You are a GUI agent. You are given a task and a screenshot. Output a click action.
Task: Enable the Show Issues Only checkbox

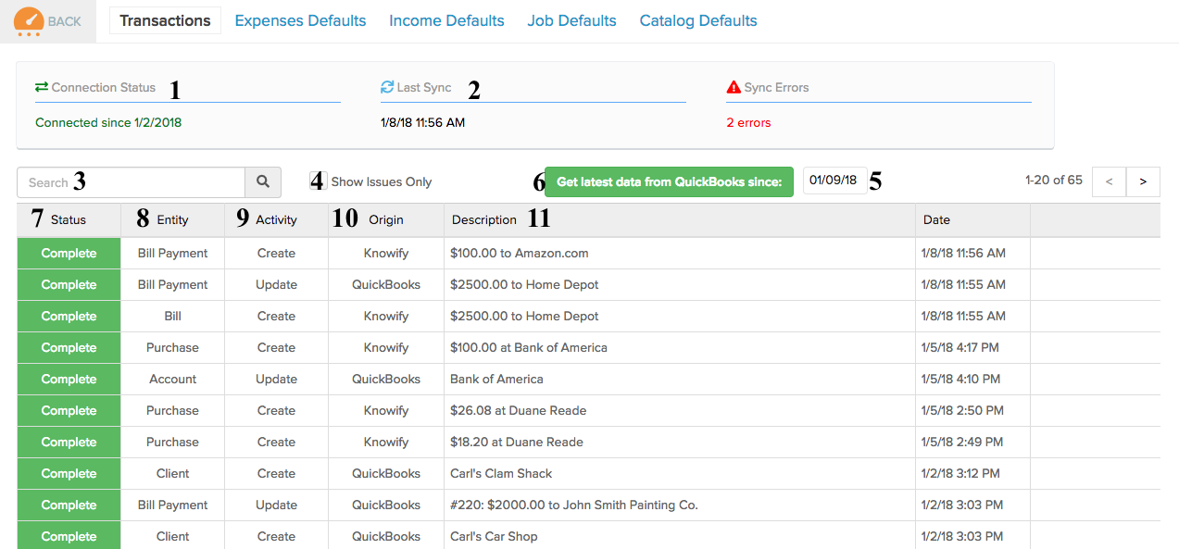[318, 181]
